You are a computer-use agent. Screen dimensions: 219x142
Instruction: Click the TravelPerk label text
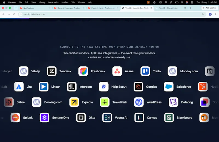[120, 102]
